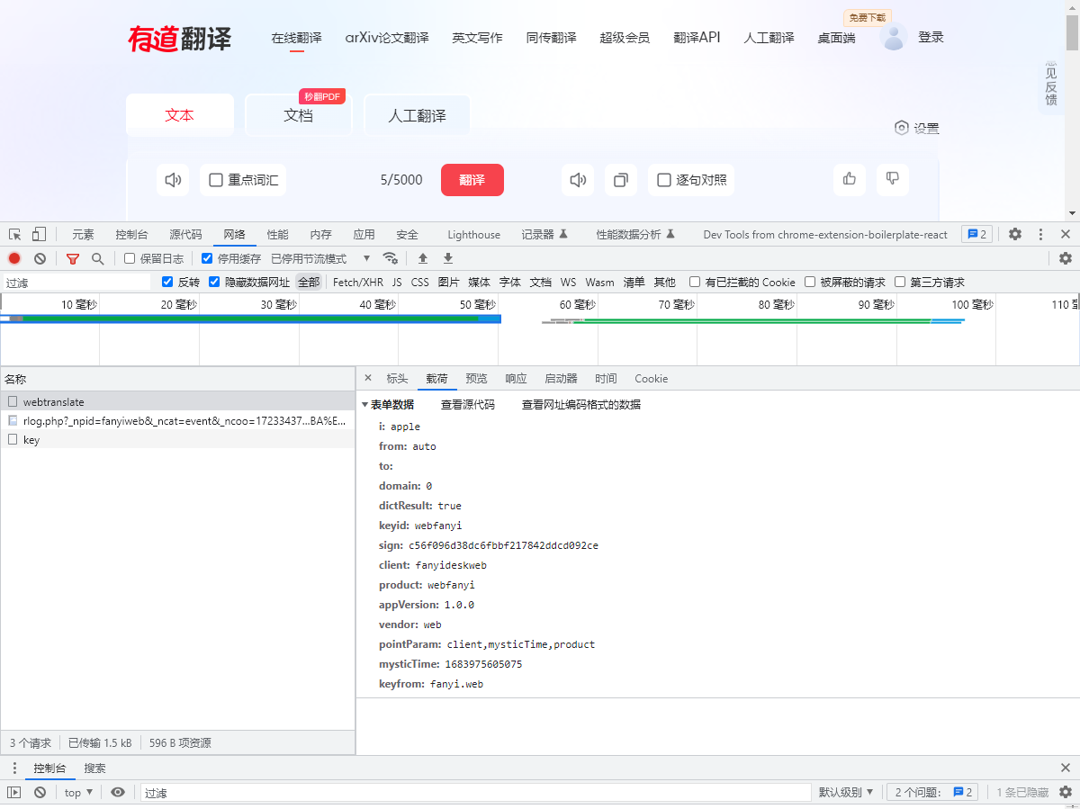Open the console drawer three-dot menu
The height and width of the screenshot is (809, 1080).
[x=14, y=768]
